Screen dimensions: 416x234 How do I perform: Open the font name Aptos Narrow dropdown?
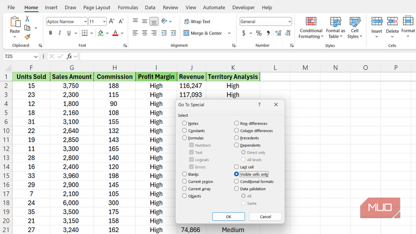[x=85, y=22]
